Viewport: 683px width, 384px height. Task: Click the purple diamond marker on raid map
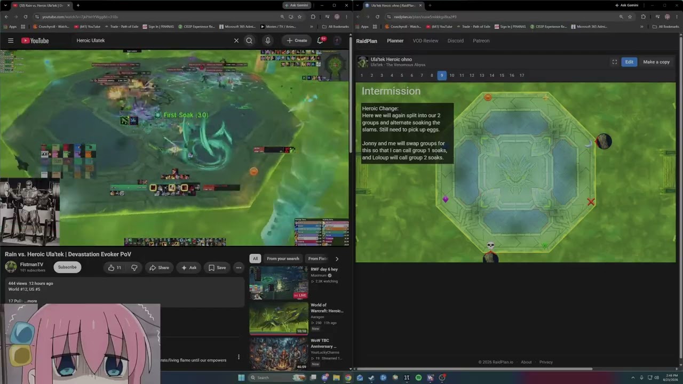[446, 199]
